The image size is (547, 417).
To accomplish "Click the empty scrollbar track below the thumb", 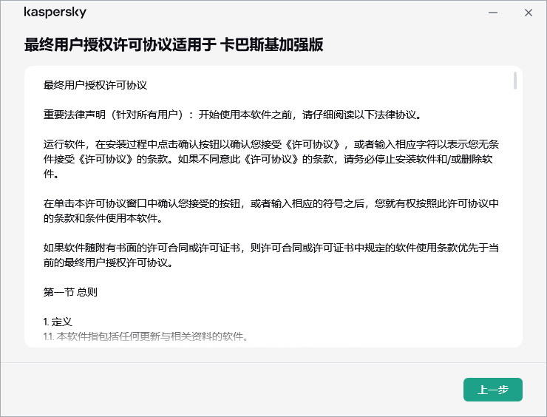I will click(514, 222).
